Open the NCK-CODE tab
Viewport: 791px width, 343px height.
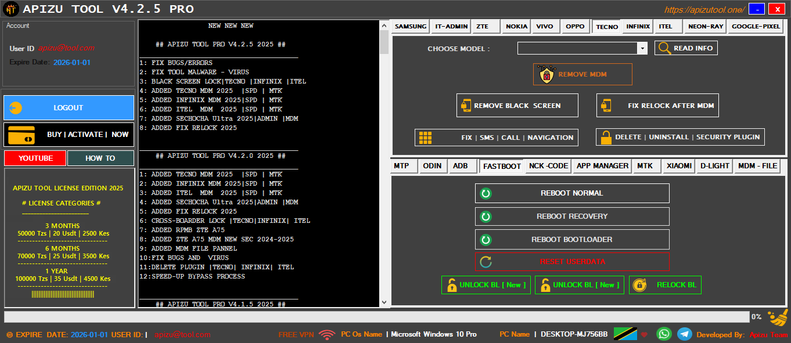(549, 166)
